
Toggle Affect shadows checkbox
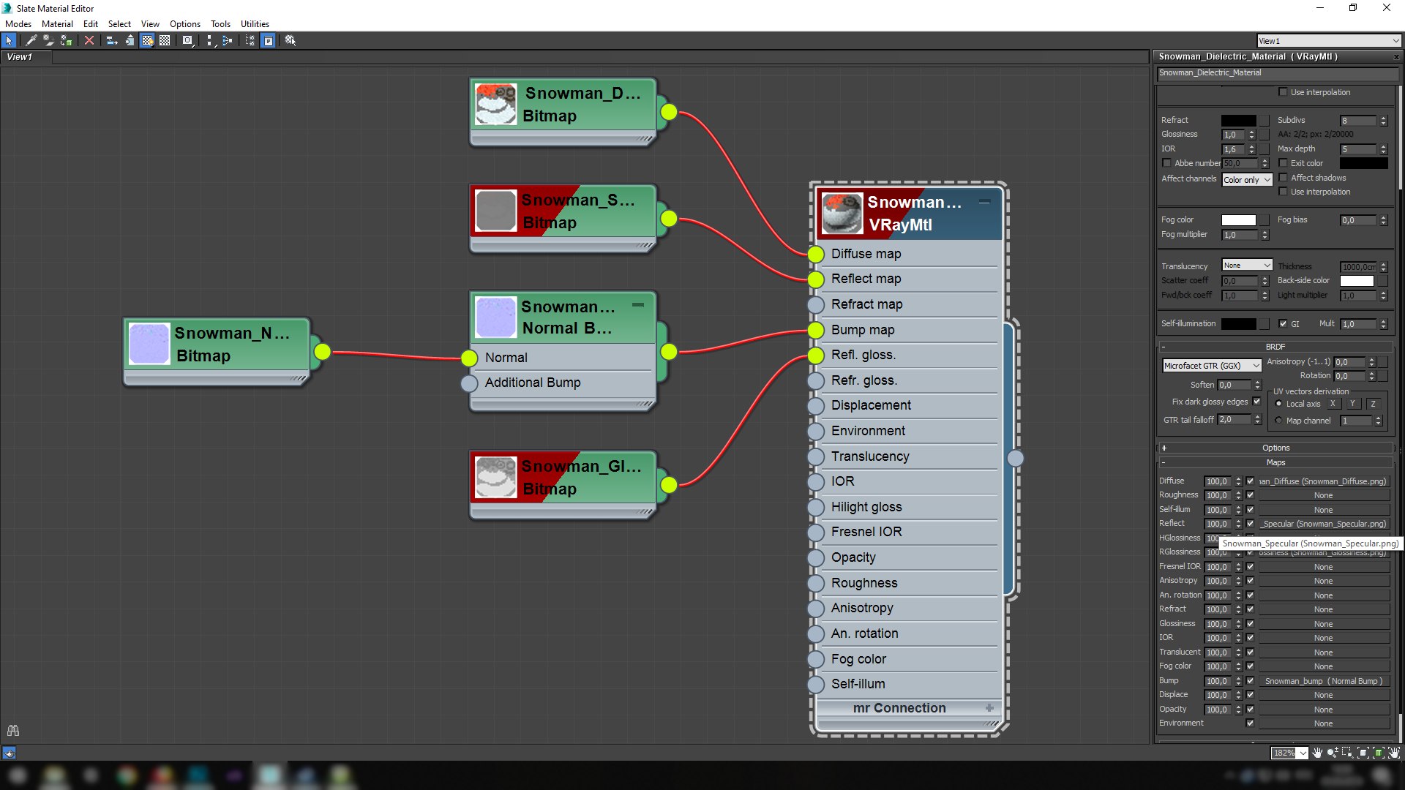(x=1283, y=178)
